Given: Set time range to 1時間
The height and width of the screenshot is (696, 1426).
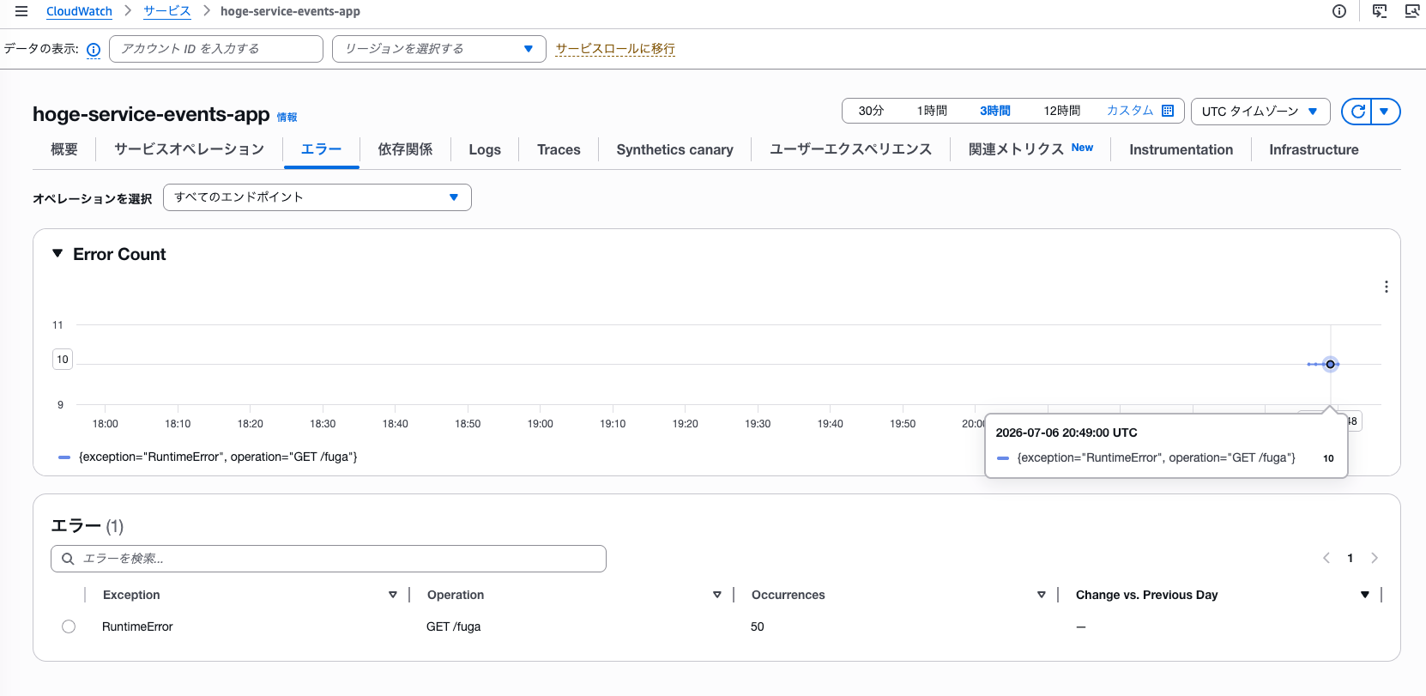Looking at the screenshot, I should pyautogui.click(x=932, y=111).
